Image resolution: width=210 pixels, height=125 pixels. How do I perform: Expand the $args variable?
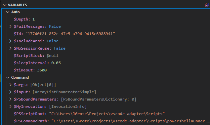click(10, 85)
